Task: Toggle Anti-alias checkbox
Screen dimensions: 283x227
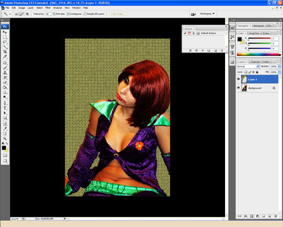Action: pyautogui.click(x=54, y=14)
